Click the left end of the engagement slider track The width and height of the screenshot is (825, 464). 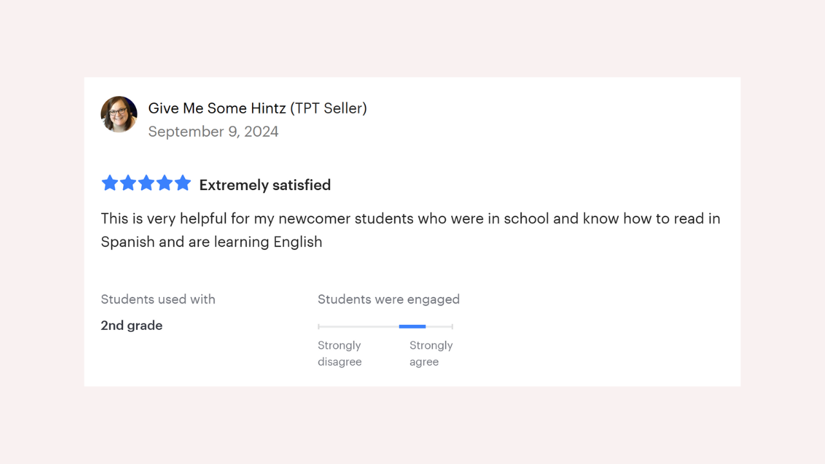tap(320, 327)
